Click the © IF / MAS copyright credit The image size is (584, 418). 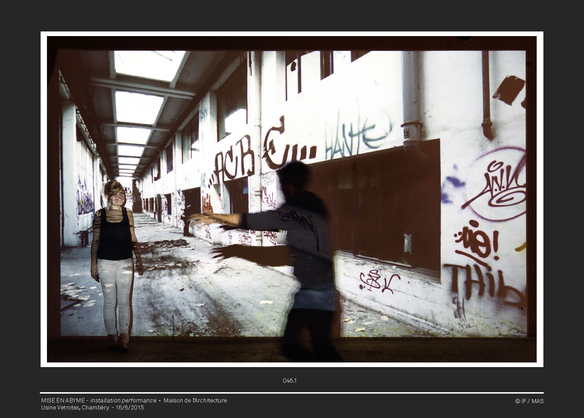click(529, 401)
